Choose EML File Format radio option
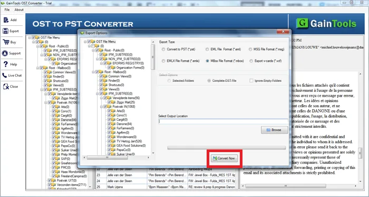Image resolution: width=369 pixels, height=197 pixels. click(207, 50)
